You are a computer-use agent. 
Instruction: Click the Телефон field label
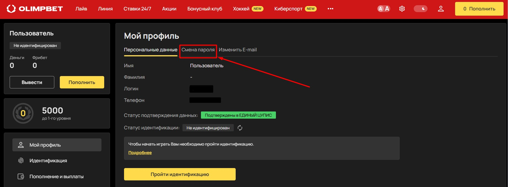tap(134, 100)
